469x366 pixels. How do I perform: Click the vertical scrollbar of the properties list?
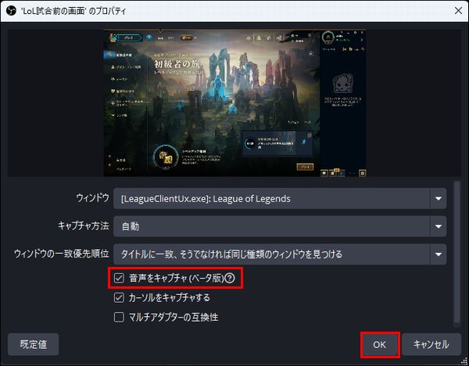click(456, 251)
